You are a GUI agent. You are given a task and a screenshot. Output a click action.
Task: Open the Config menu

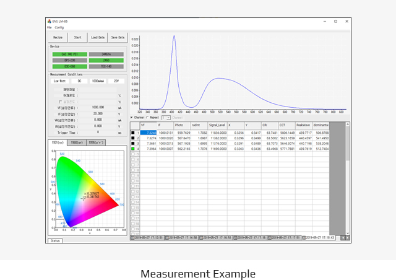point(59,28)
